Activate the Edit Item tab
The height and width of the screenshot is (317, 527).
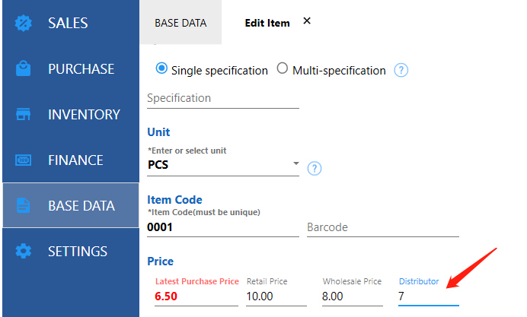[267, 23]
